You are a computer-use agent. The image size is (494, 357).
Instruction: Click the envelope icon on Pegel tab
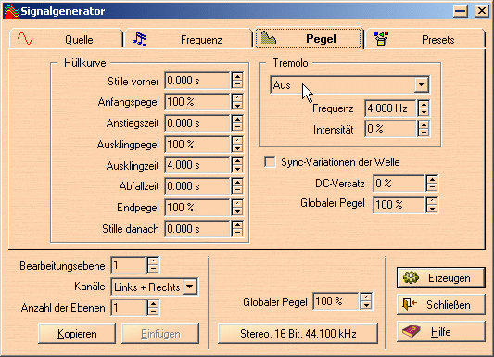[269, 38]
